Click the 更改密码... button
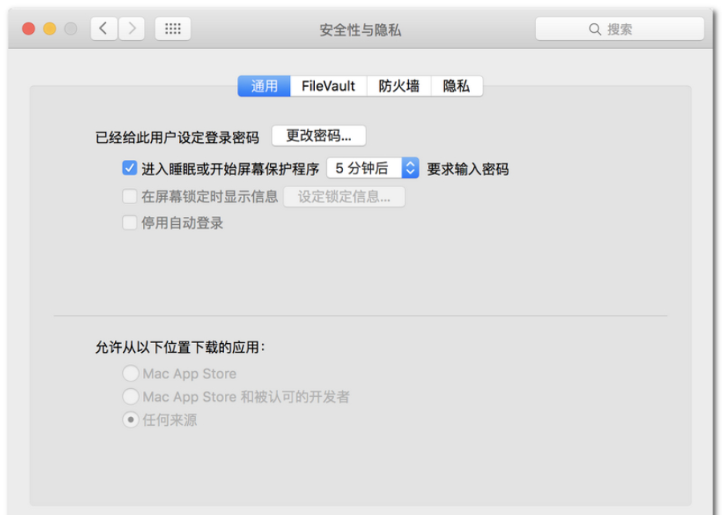This screenshot has height=515, width=723. tap(319, 136)
